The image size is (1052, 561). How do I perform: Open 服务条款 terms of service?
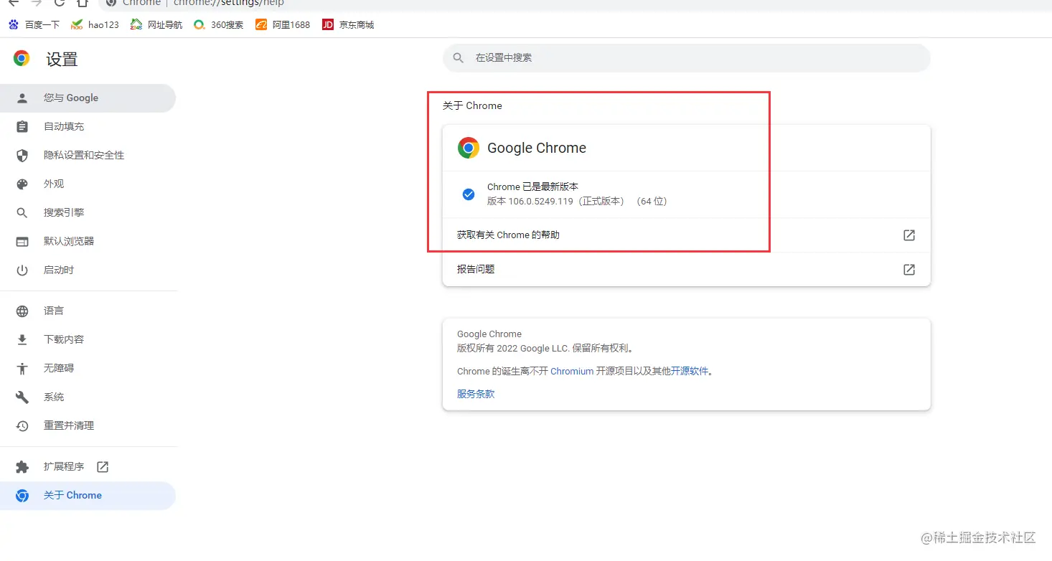[x=475, y=394]
